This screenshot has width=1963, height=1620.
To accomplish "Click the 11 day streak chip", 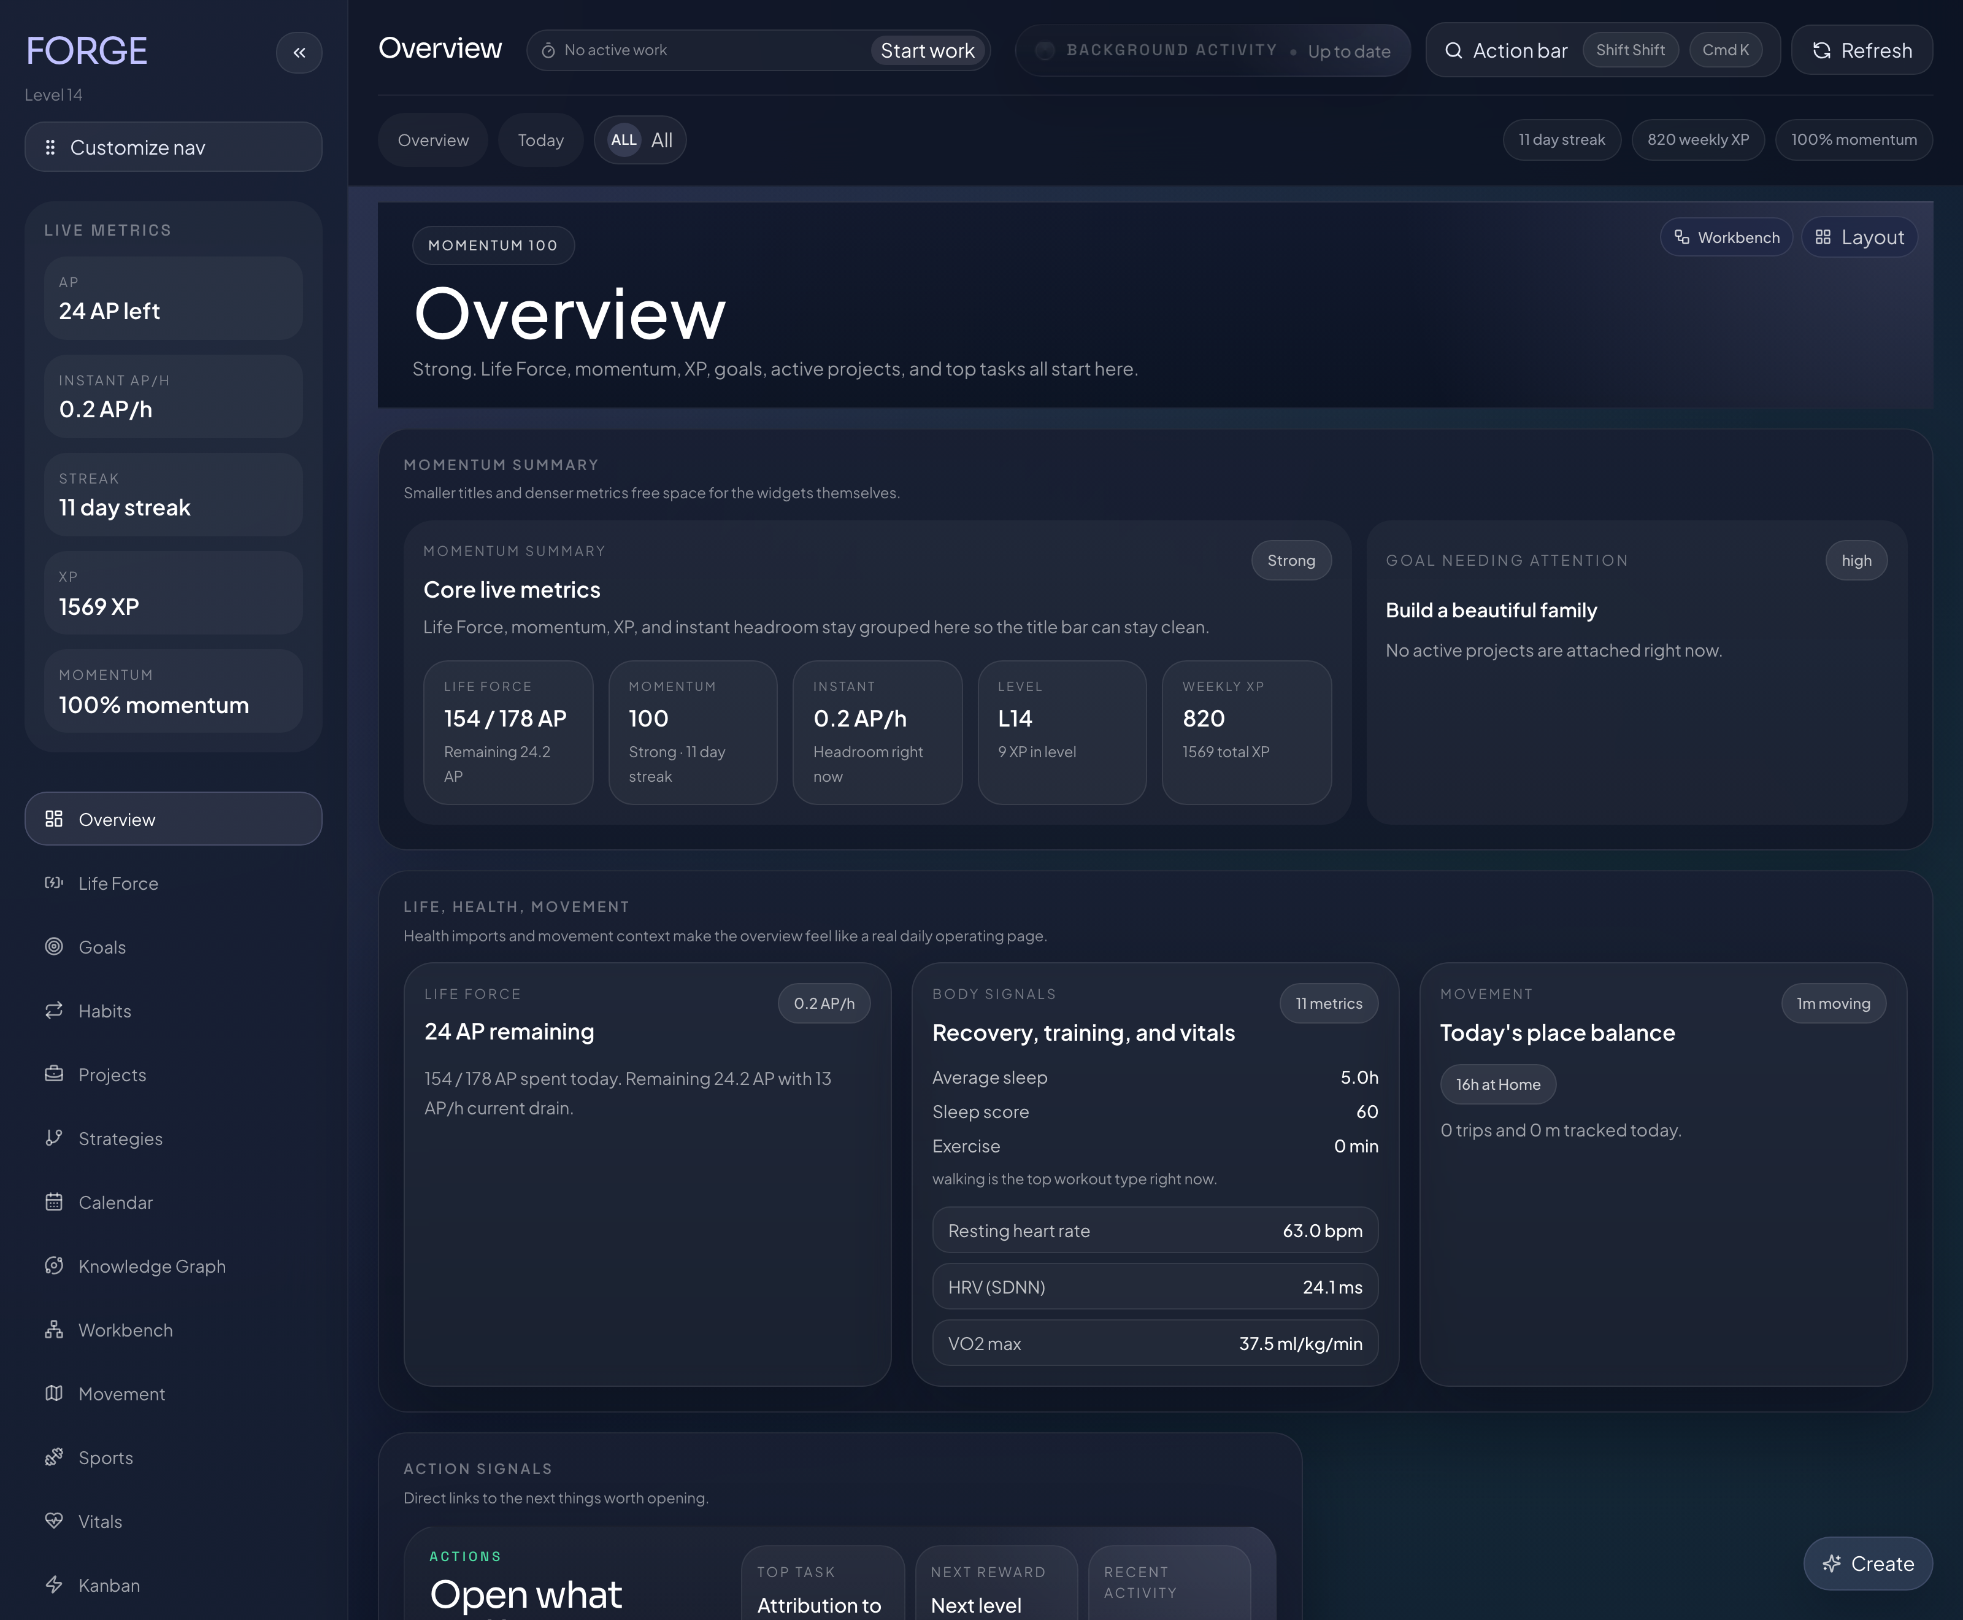I will click(1561, 139).
